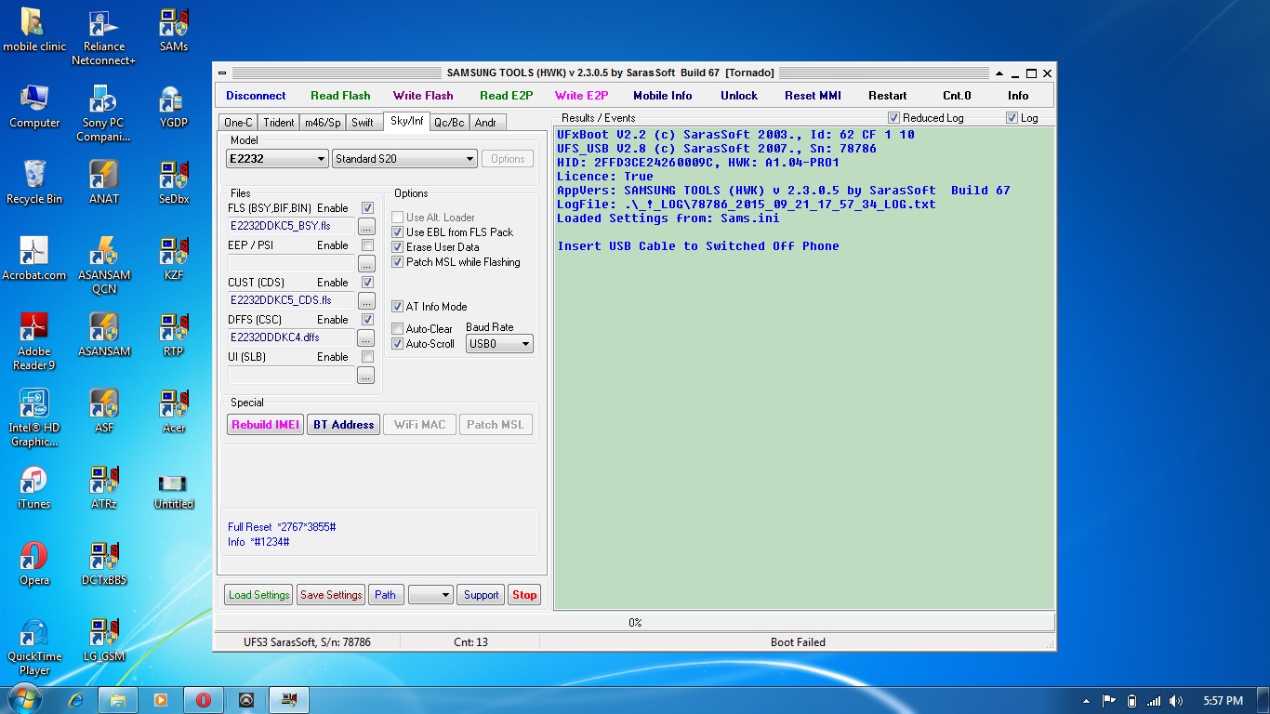Screen dimensions: 1270x714
Task: Expand the Baud Rate USB0 dropdown
Action: pyautogui.click(x=499, y=344)
